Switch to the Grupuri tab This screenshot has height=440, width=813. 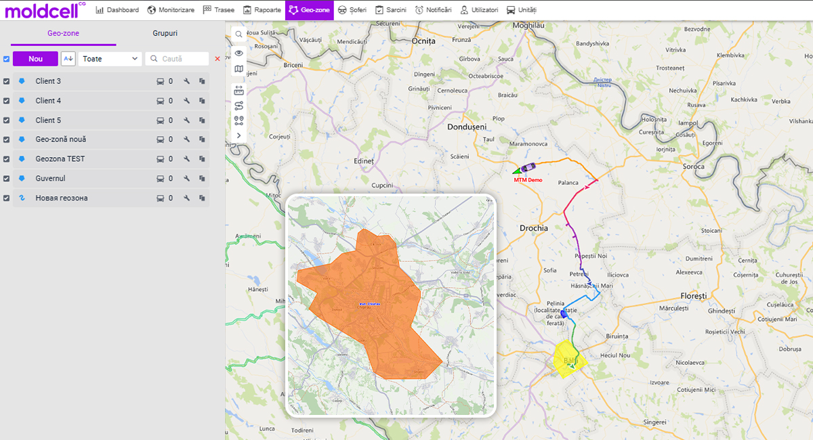click(x=165, y=32)
